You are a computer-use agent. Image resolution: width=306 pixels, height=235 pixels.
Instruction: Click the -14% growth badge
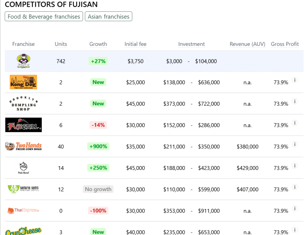98,125
